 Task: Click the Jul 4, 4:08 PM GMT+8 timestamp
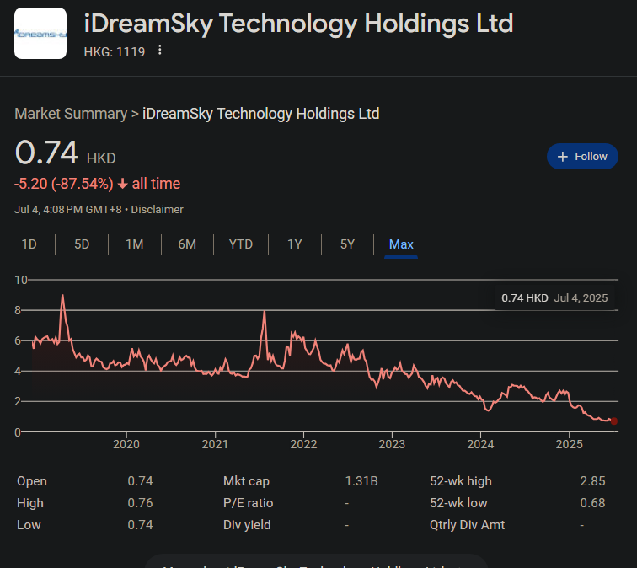pyautogui.click(x=68, y=210)
